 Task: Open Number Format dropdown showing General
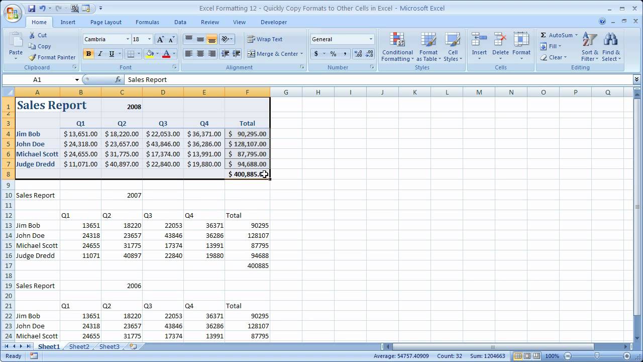coord(371,39)
